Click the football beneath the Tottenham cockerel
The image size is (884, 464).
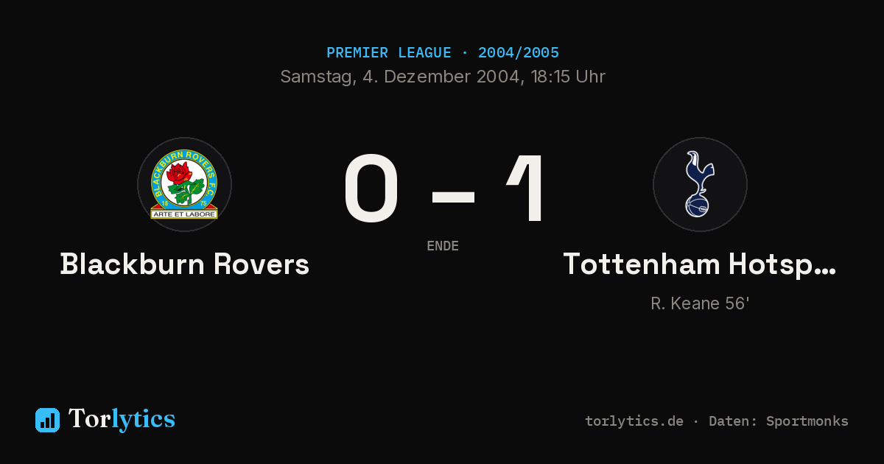pyautogui.click(x=698, y=206)
